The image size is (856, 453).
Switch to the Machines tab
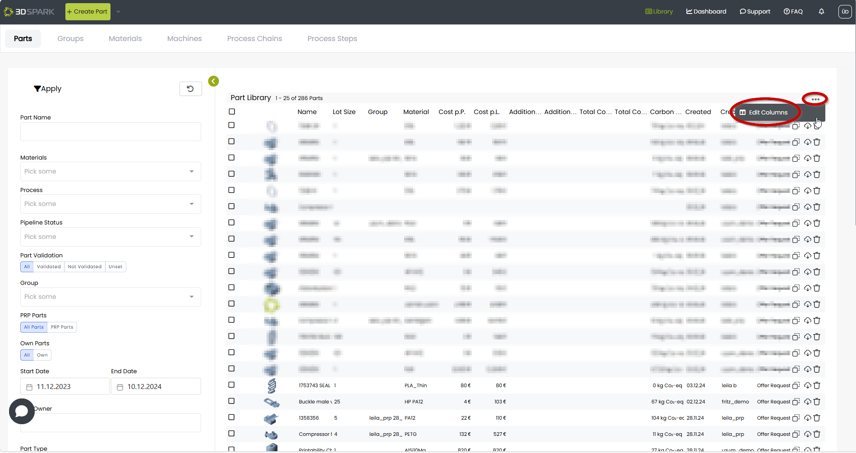(184, 39)
